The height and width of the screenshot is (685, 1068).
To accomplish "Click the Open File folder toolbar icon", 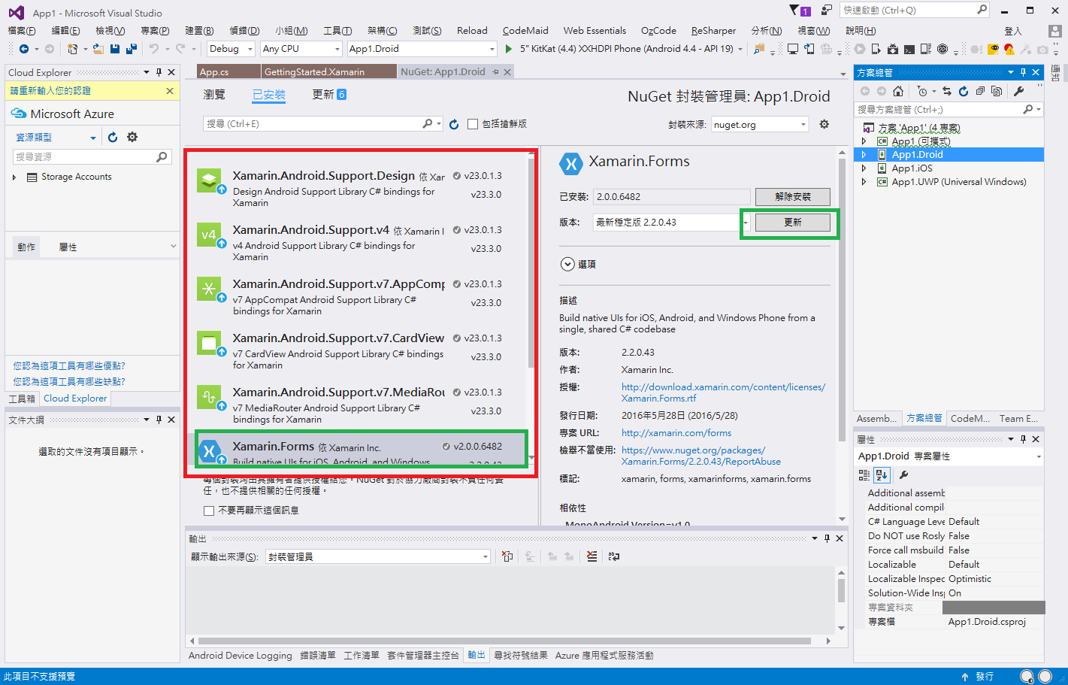I will click(x=98, y=49).
